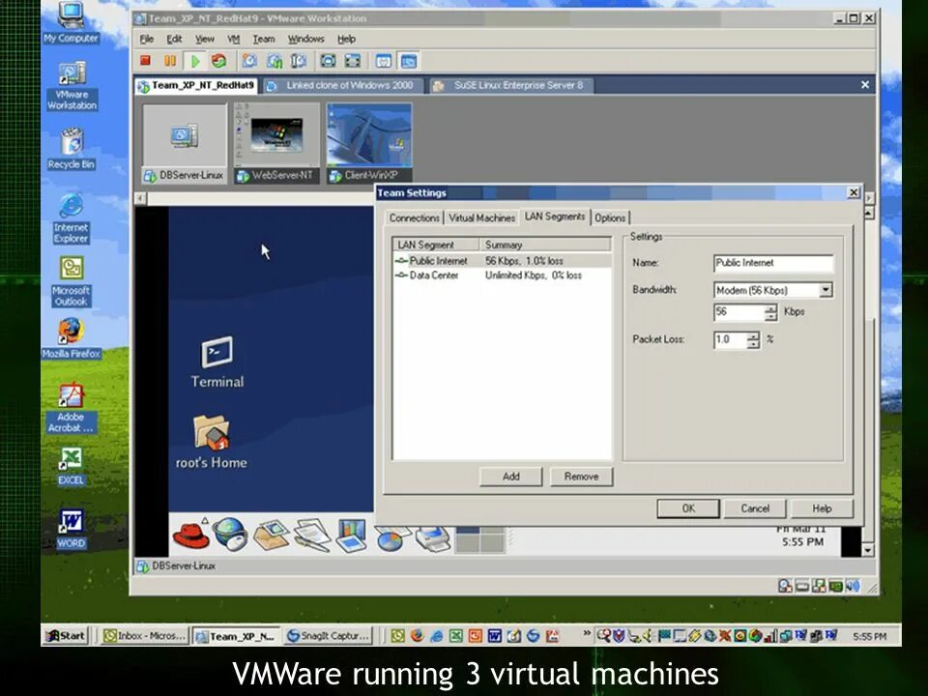Click the Full Screen toolbar icon

tap(328, 61)
